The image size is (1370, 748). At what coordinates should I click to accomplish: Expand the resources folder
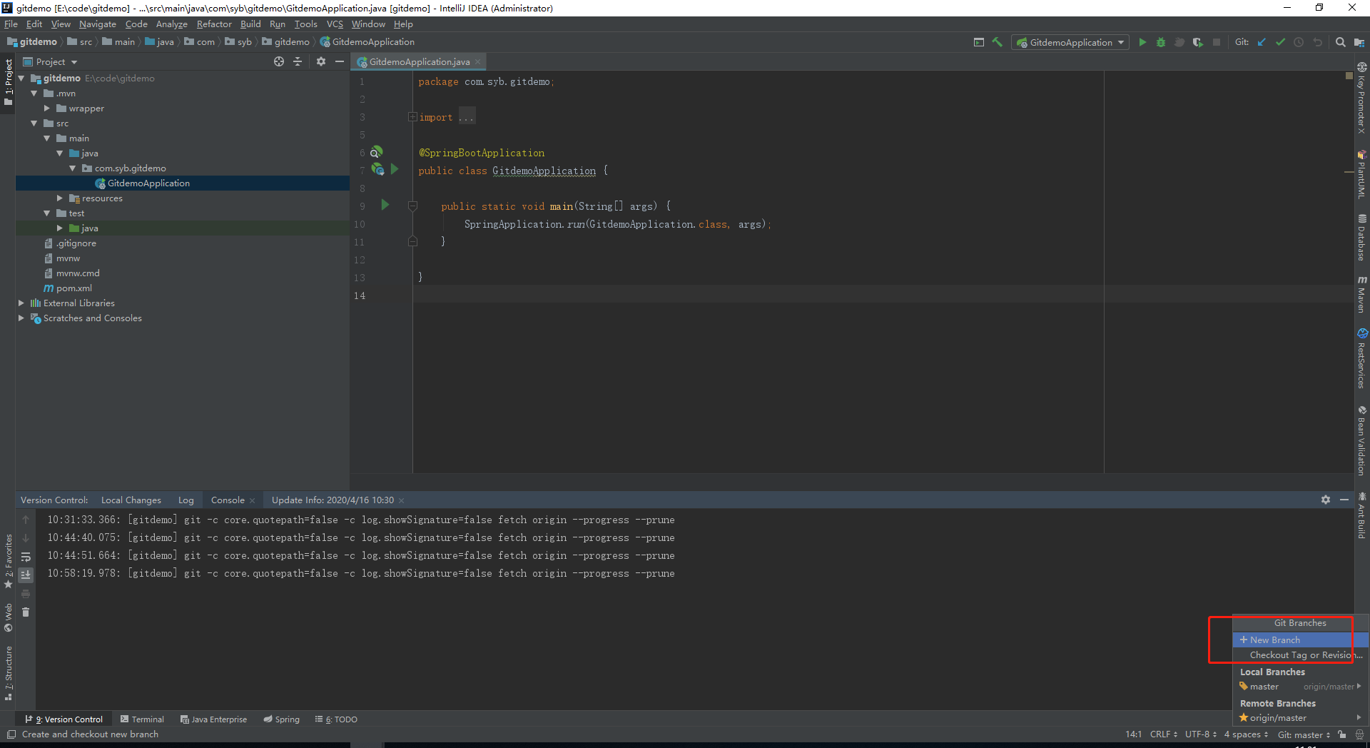pos(60,198)
